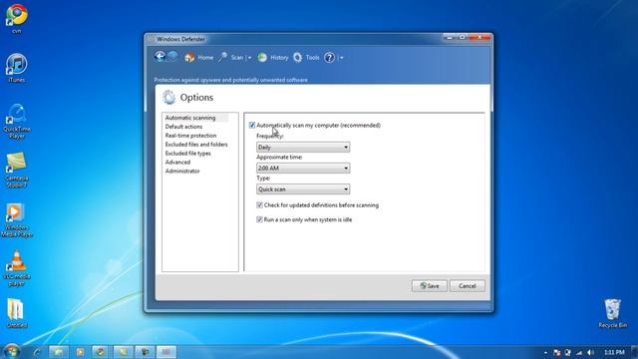Screen dimensions: 638x359
Task: Select Excluded file types option
Action: [188, 154]
